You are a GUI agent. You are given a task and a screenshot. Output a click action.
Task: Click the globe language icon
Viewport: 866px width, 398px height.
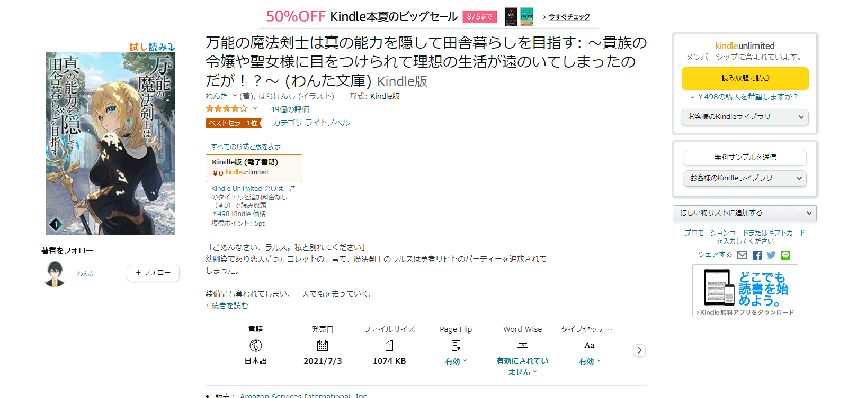(x=256, y=346)
